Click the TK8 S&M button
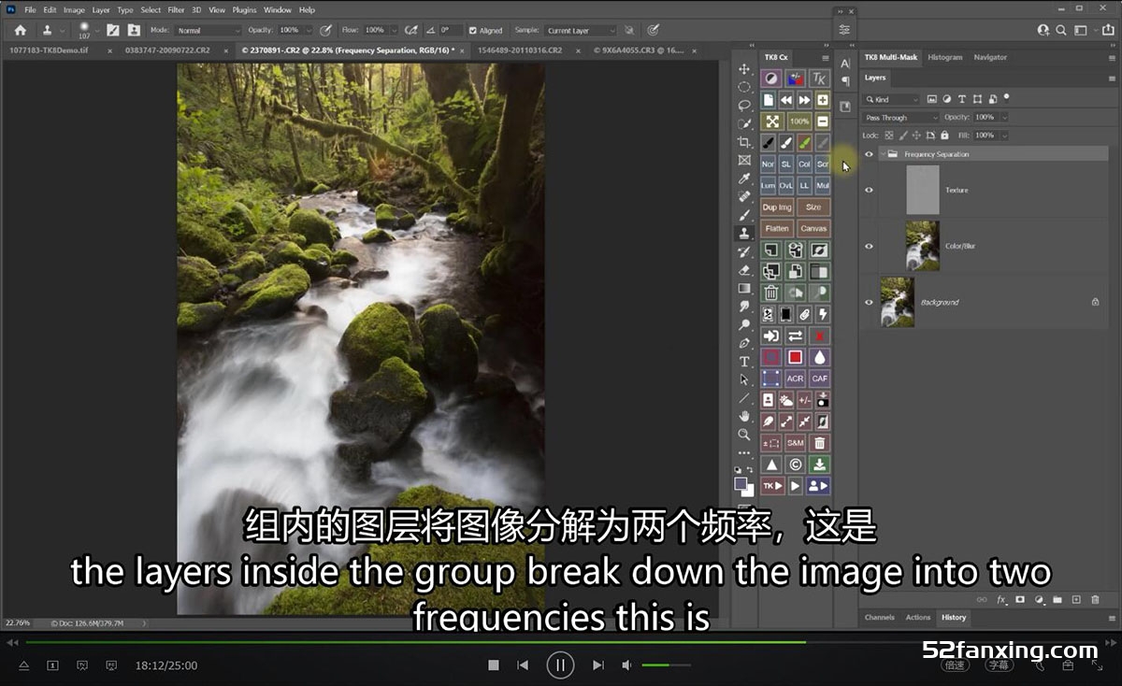The height and width of the screenshot is (686, 1122). pyautogui.click(x=795, y=443)
